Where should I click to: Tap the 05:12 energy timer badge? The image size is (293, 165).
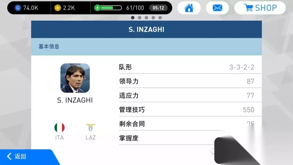[158, 8]
